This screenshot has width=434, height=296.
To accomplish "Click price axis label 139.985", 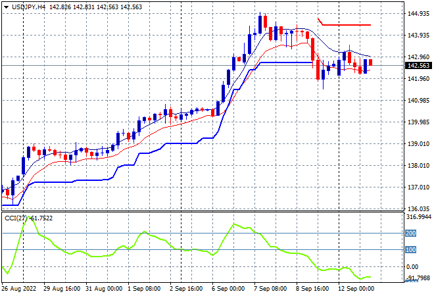I will tap(418, 122).
